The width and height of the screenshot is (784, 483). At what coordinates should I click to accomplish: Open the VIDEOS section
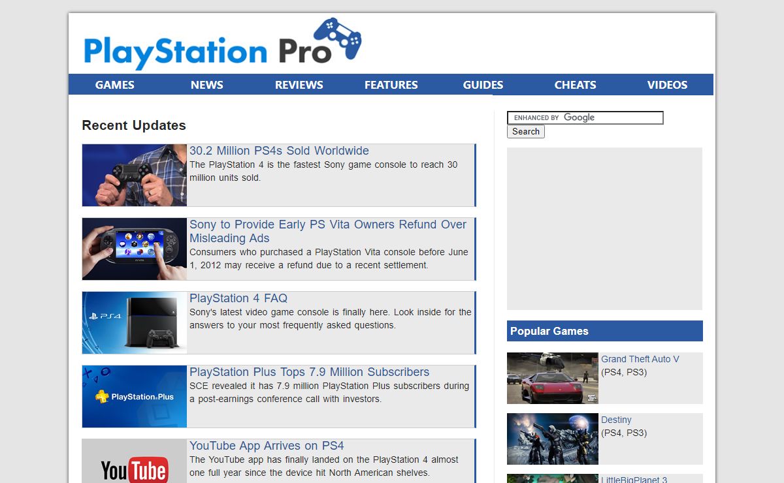tap(668, 85)
